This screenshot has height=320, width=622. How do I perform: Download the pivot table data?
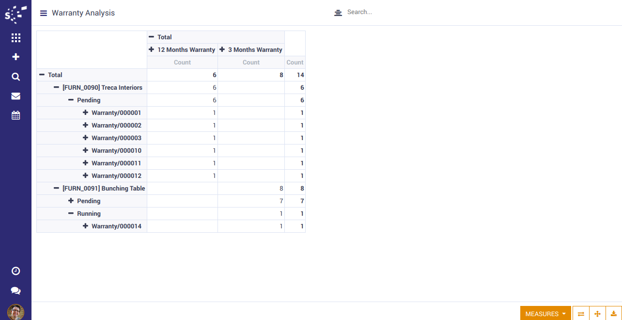coord(614,314)
